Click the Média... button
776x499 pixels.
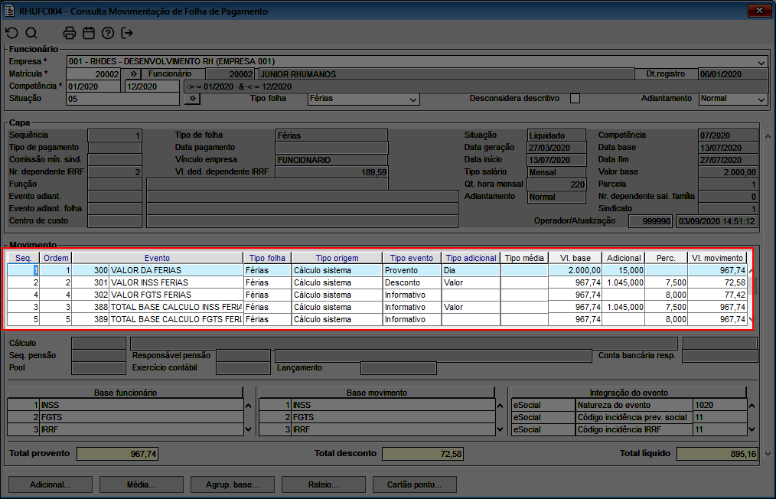pos(141,484)
